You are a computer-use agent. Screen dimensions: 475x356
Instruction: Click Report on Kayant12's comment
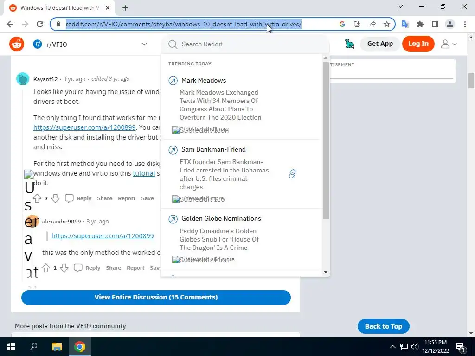[x=127, y=198]
